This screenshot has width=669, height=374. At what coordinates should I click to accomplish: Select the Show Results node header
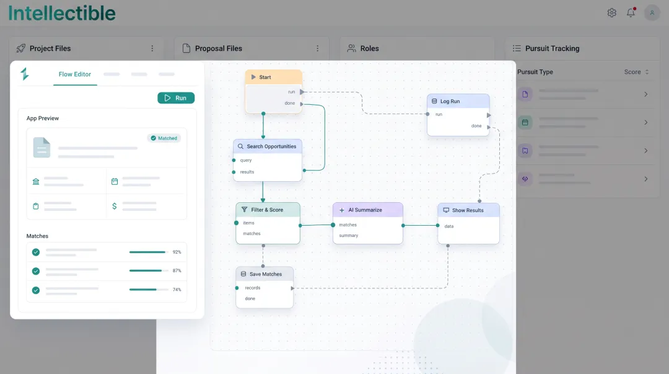point(468,210)
